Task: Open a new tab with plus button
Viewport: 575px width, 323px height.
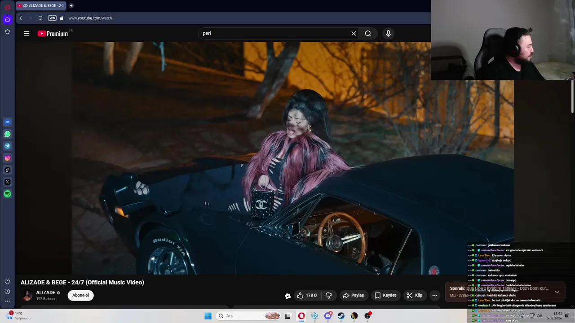Action: (71, 6)
